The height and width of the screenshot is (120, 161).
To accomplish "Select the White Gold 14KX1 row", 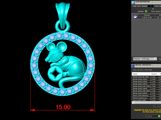I will pos(146,84).
